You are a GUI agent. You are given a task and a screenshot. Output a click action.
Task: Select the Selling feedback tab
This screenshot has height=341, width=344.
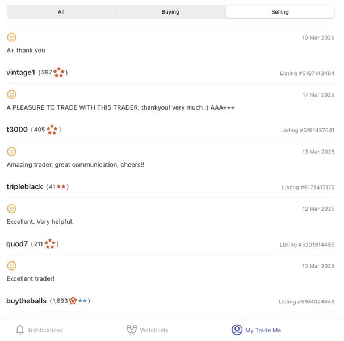(x=280, y=12)
